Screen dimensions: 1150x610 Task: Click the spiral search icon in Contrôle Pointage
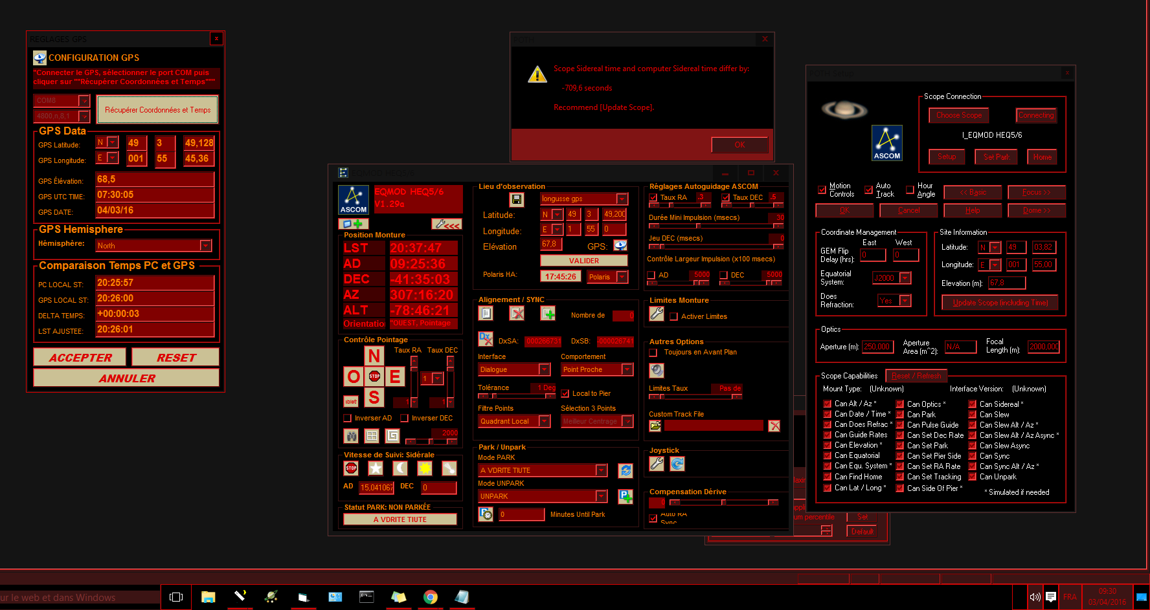tap(392, 435)
